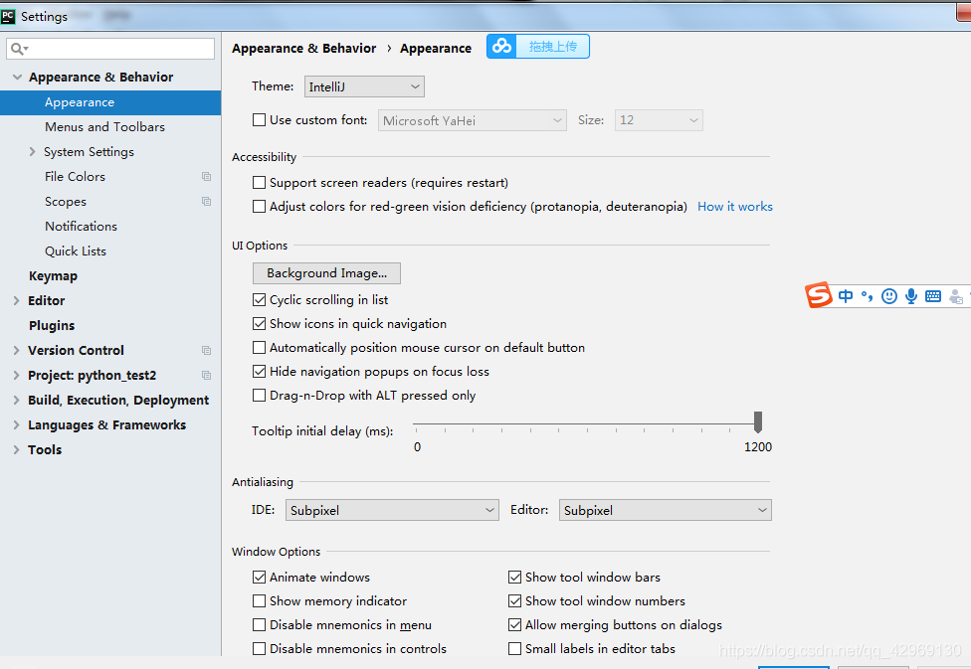Select Appearance in settings tree
Viewport: 971px width, 669px height.
110,102
